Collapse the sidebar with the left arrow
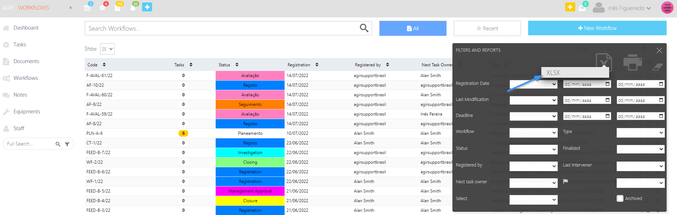 pyautogui.click(x=70, y=7)
